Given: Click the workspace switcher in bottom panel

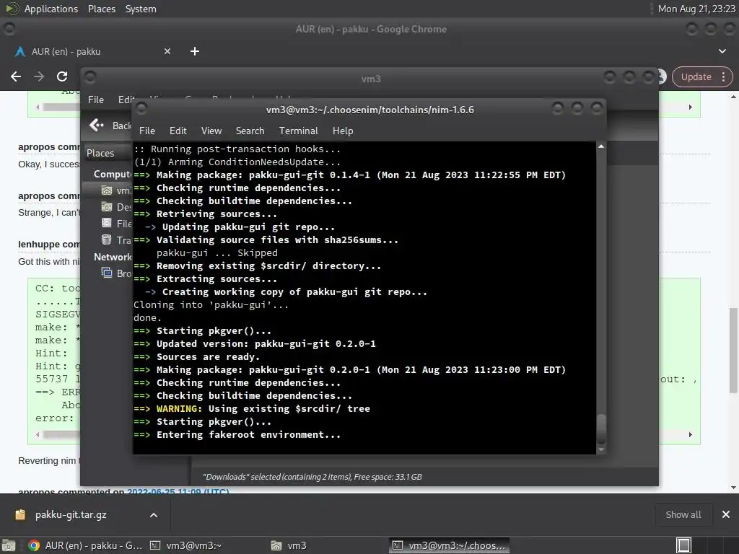Looking at the screenshot, I should coord(683,545).
